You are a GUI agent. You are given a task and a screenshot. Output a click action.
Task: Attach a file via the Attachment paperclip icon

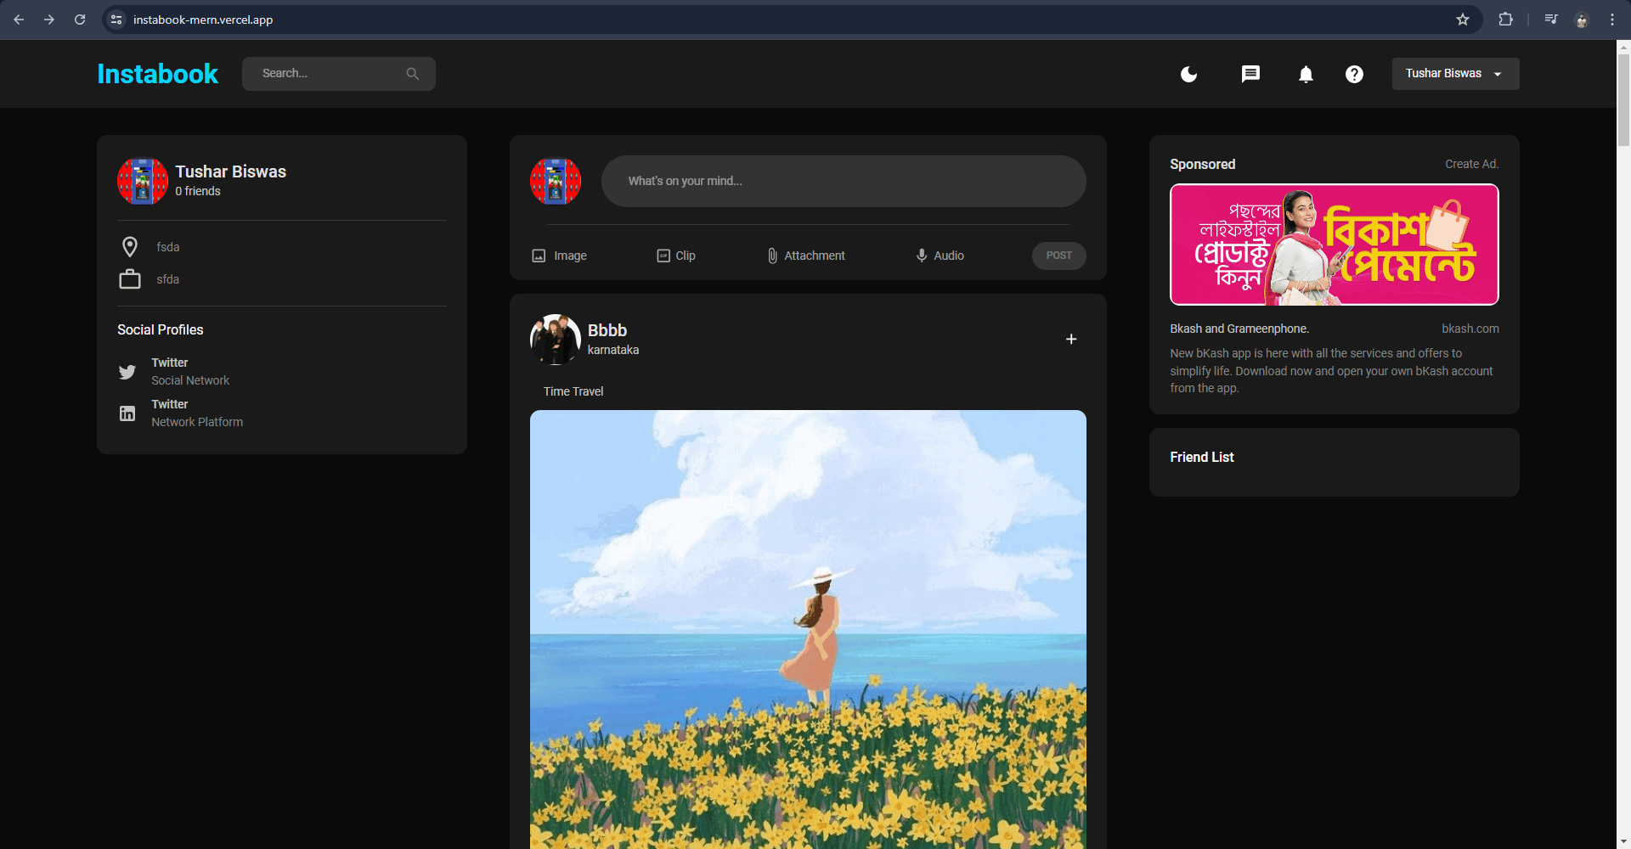tap(772, 255)
